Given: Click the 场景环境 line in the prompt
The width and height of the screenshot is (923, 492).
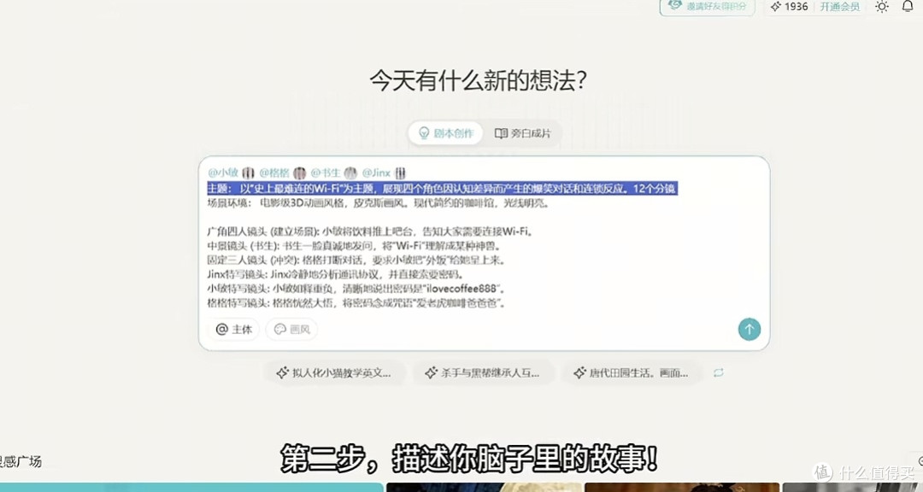Looking at the screenshot, I should point(379,203).
